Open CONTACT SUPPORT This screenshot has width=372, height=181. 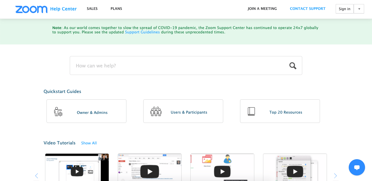(307, 9)
